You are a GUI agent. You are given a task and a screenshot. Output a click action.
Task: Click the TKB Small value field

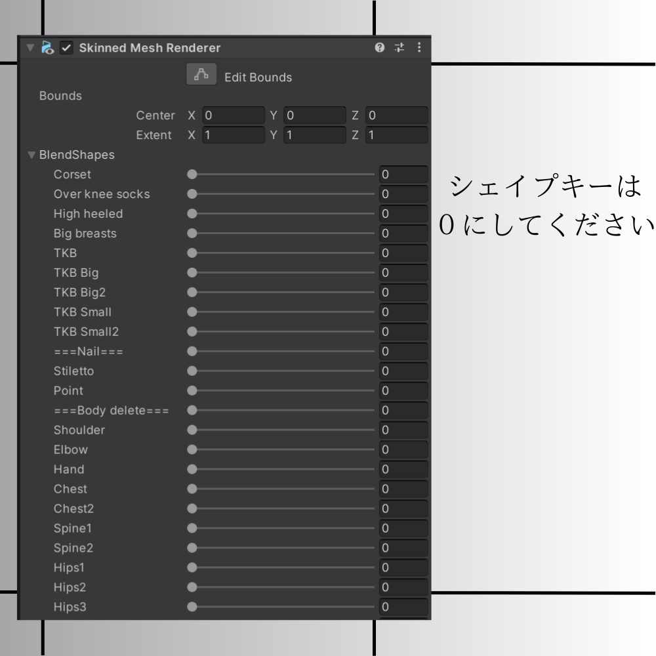pyautogui.click(x=403, y=312)
